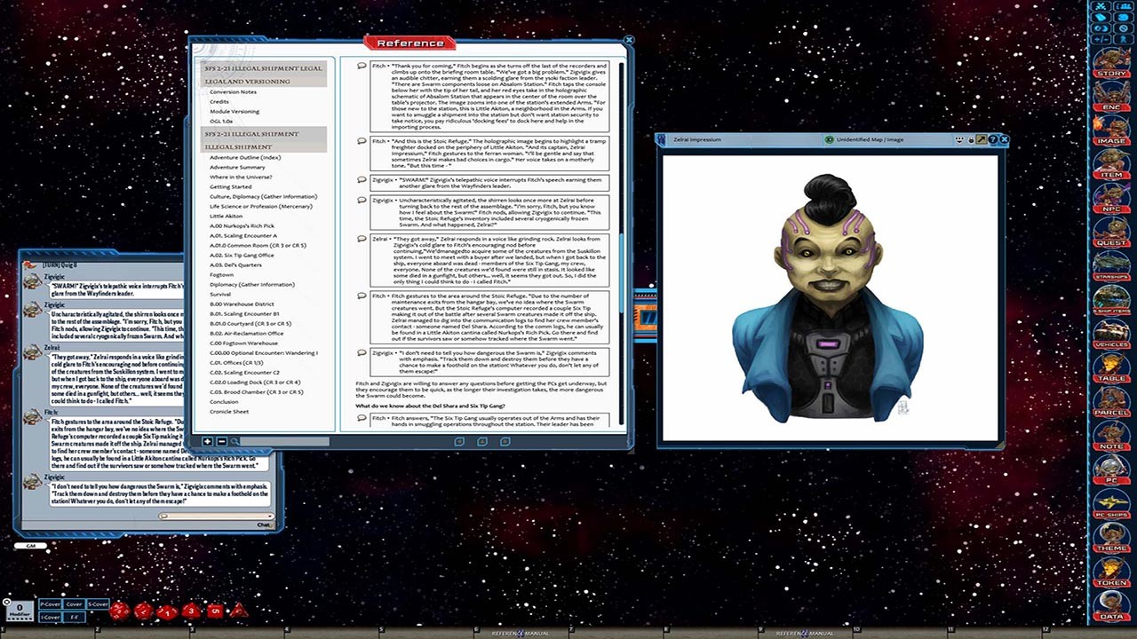
Task: Click the red d6 cube die
Action: [214, 611]
